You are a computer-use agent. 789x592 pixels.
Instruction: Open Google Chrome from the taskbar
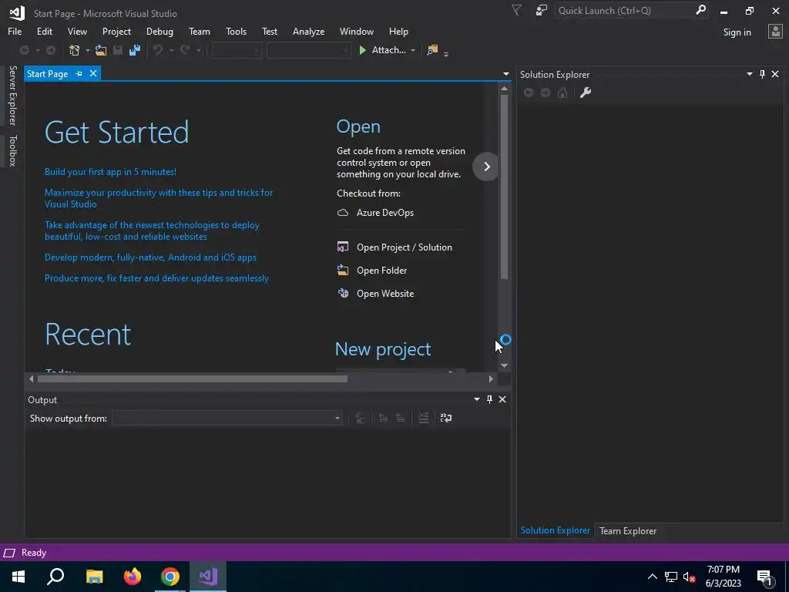tap(170, 577)
